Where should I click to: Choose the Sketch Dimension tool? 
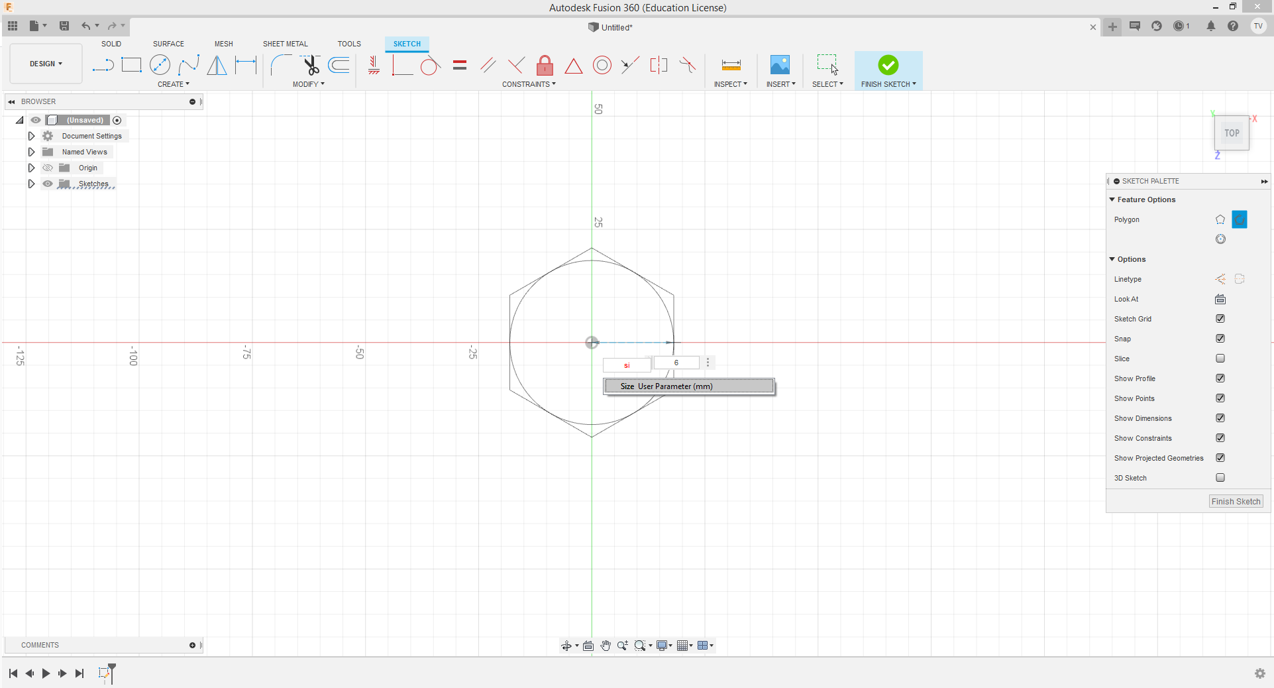[x=246, y=65]
